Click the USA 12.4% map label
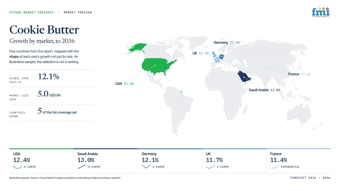 124,83
